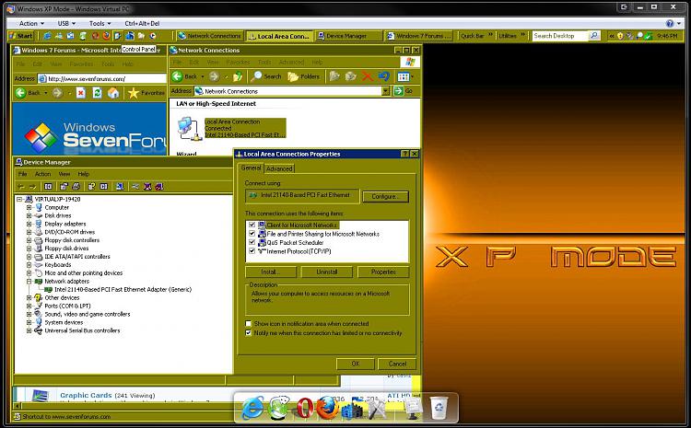Click the Back arrow in Network Connections

[178, 76]
